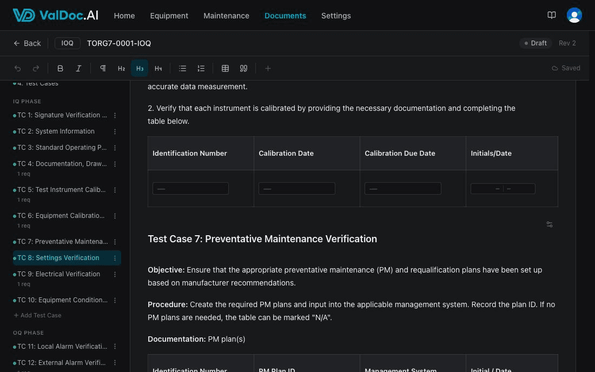Screen dimensions: 595x372
Task: Select TC 11: Local Alarm Verificati...
Action: tap(62, 346)
